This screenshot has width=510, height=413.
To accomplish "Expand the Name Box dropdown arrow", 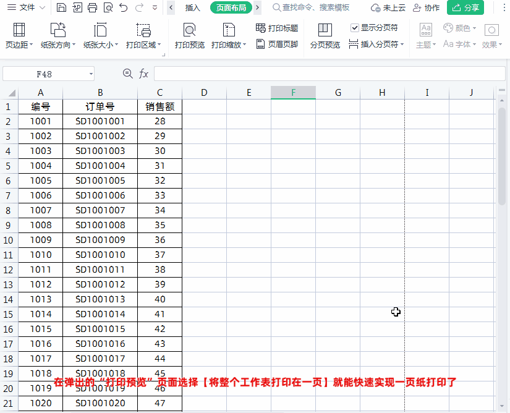I will click(x=91, y=74).
